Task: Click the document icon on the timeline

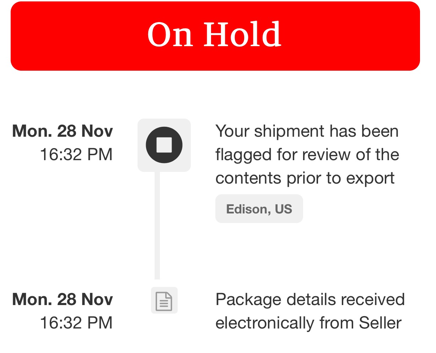Action: (164, 300)
